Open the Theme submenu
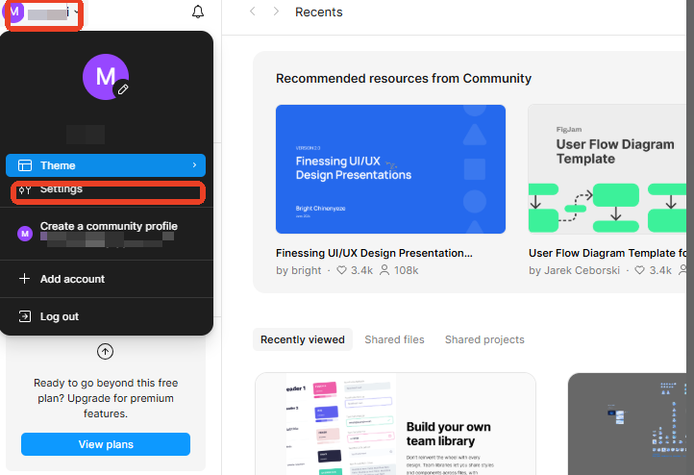The height and width of the screenshot is (475, 694). [106, 165]
